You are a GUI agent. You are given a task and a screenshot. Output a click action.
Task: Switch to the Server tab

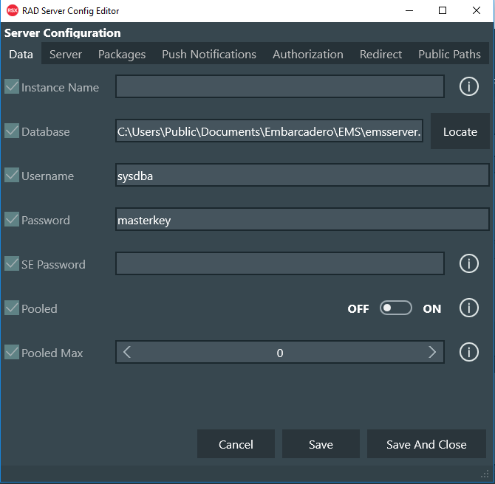(x=66, y=55)
